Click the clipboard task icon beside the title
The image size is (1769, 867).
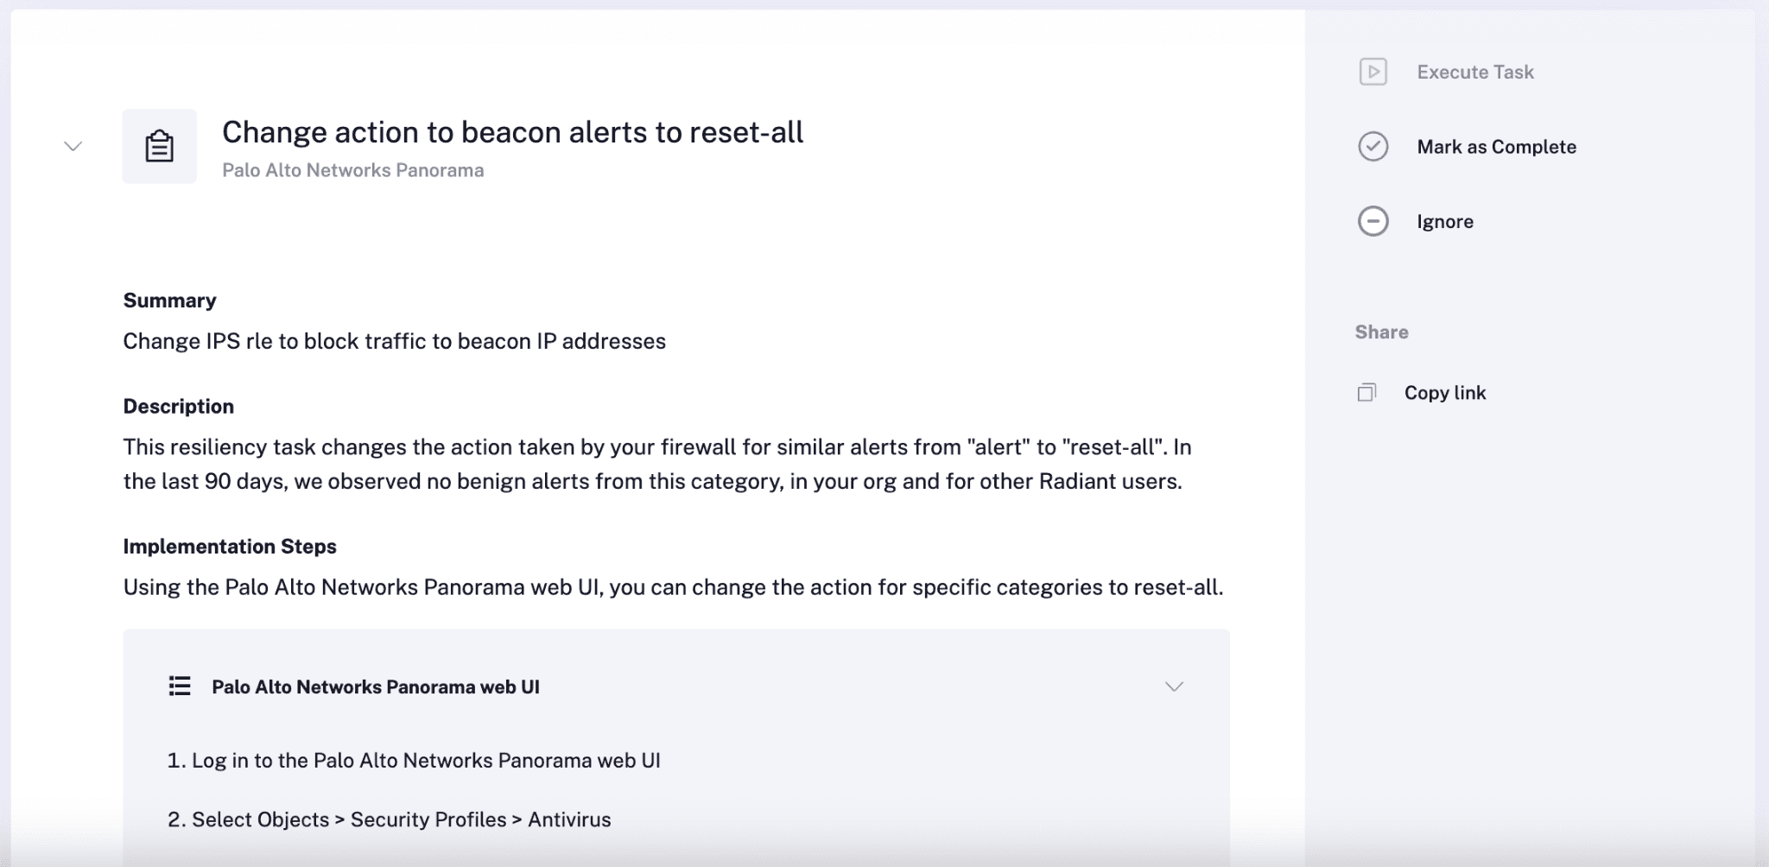click(x=159, y=146)
